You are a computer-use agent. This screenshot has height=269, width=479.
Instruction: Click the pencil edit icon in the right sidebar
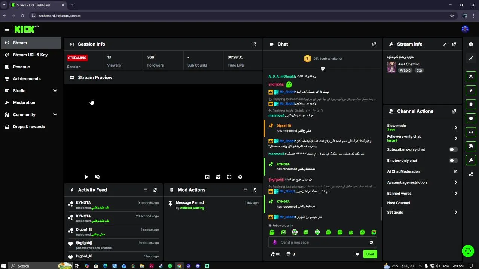point(471,58)
